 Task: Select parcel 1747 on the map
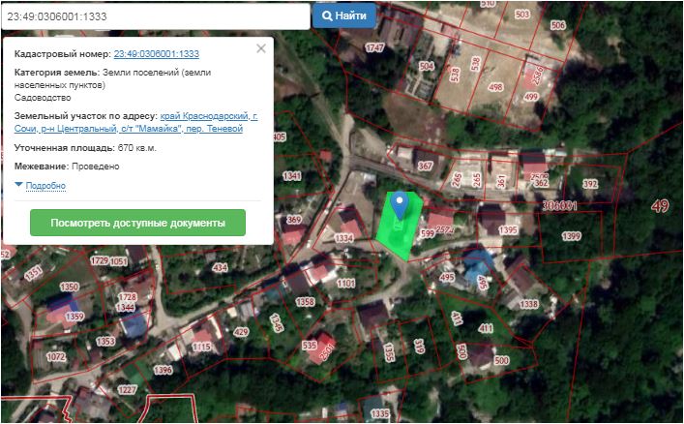(x=374, y=47)
